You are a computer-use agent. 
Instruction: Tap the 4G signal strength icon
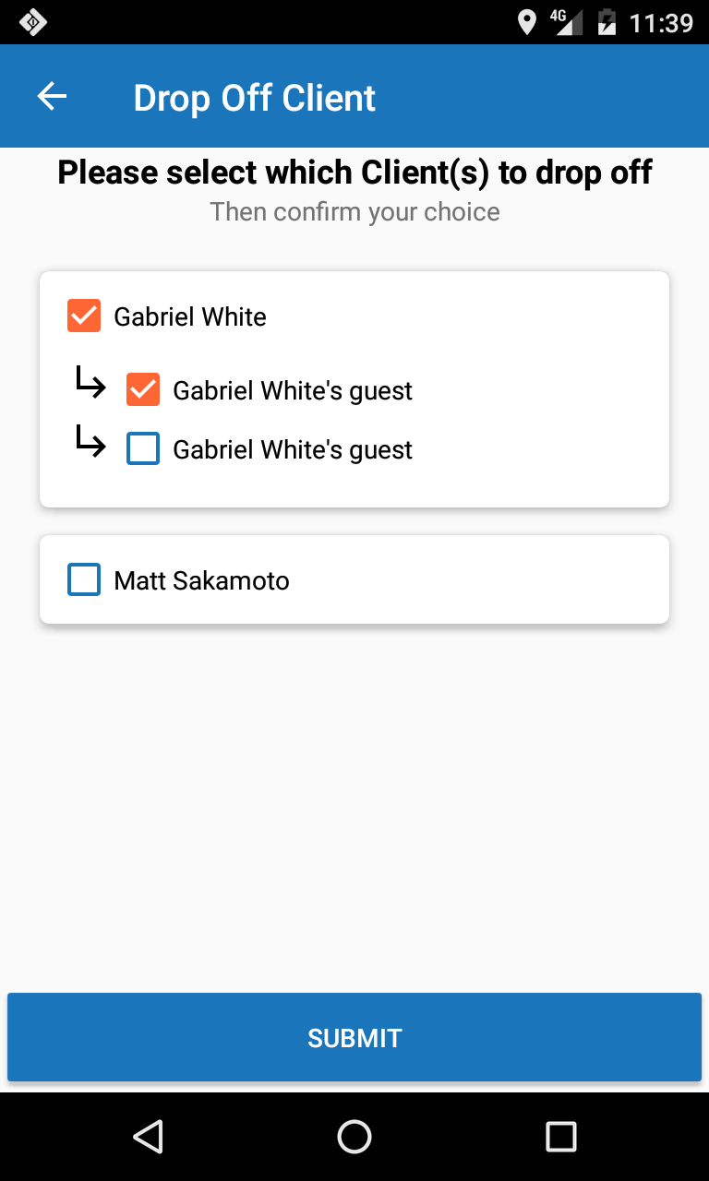pos(566,22)
